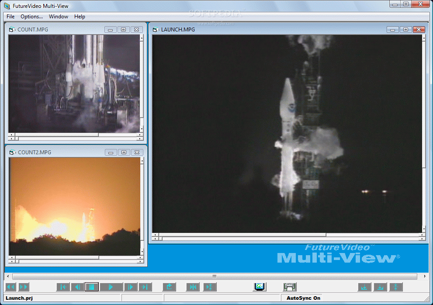The image size is (433, 305).
Task: Minimize the COUNT2.MPG window
Action: click(111, 152)
